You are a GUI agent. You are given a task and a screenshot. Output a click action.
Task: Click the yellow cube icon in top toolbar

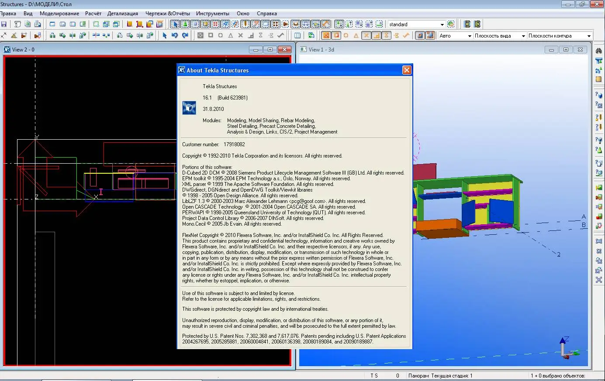(x=129, y=24)
